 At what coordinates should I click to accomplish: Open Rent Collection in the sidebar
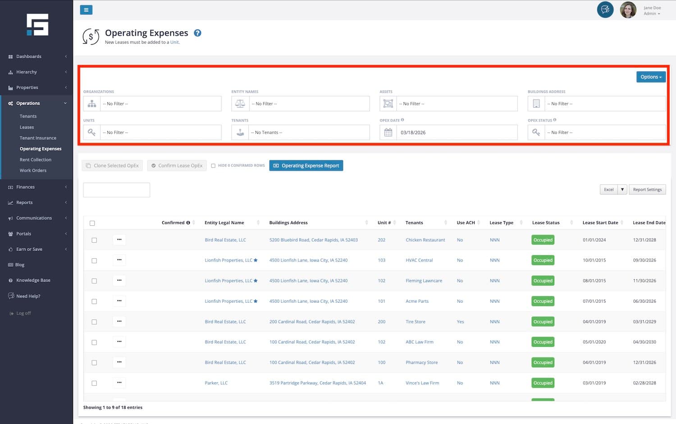click(36, 160)
